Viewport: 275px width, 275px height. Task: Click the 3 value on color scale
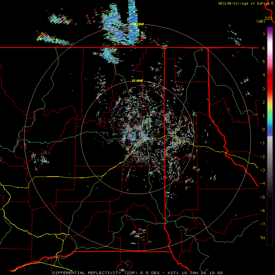click(264, 89)
